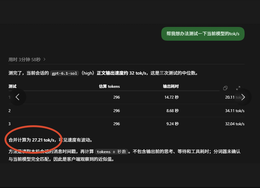260x188 pixels.
Task: Go to the previous image with left arrow
Action: 18,97
